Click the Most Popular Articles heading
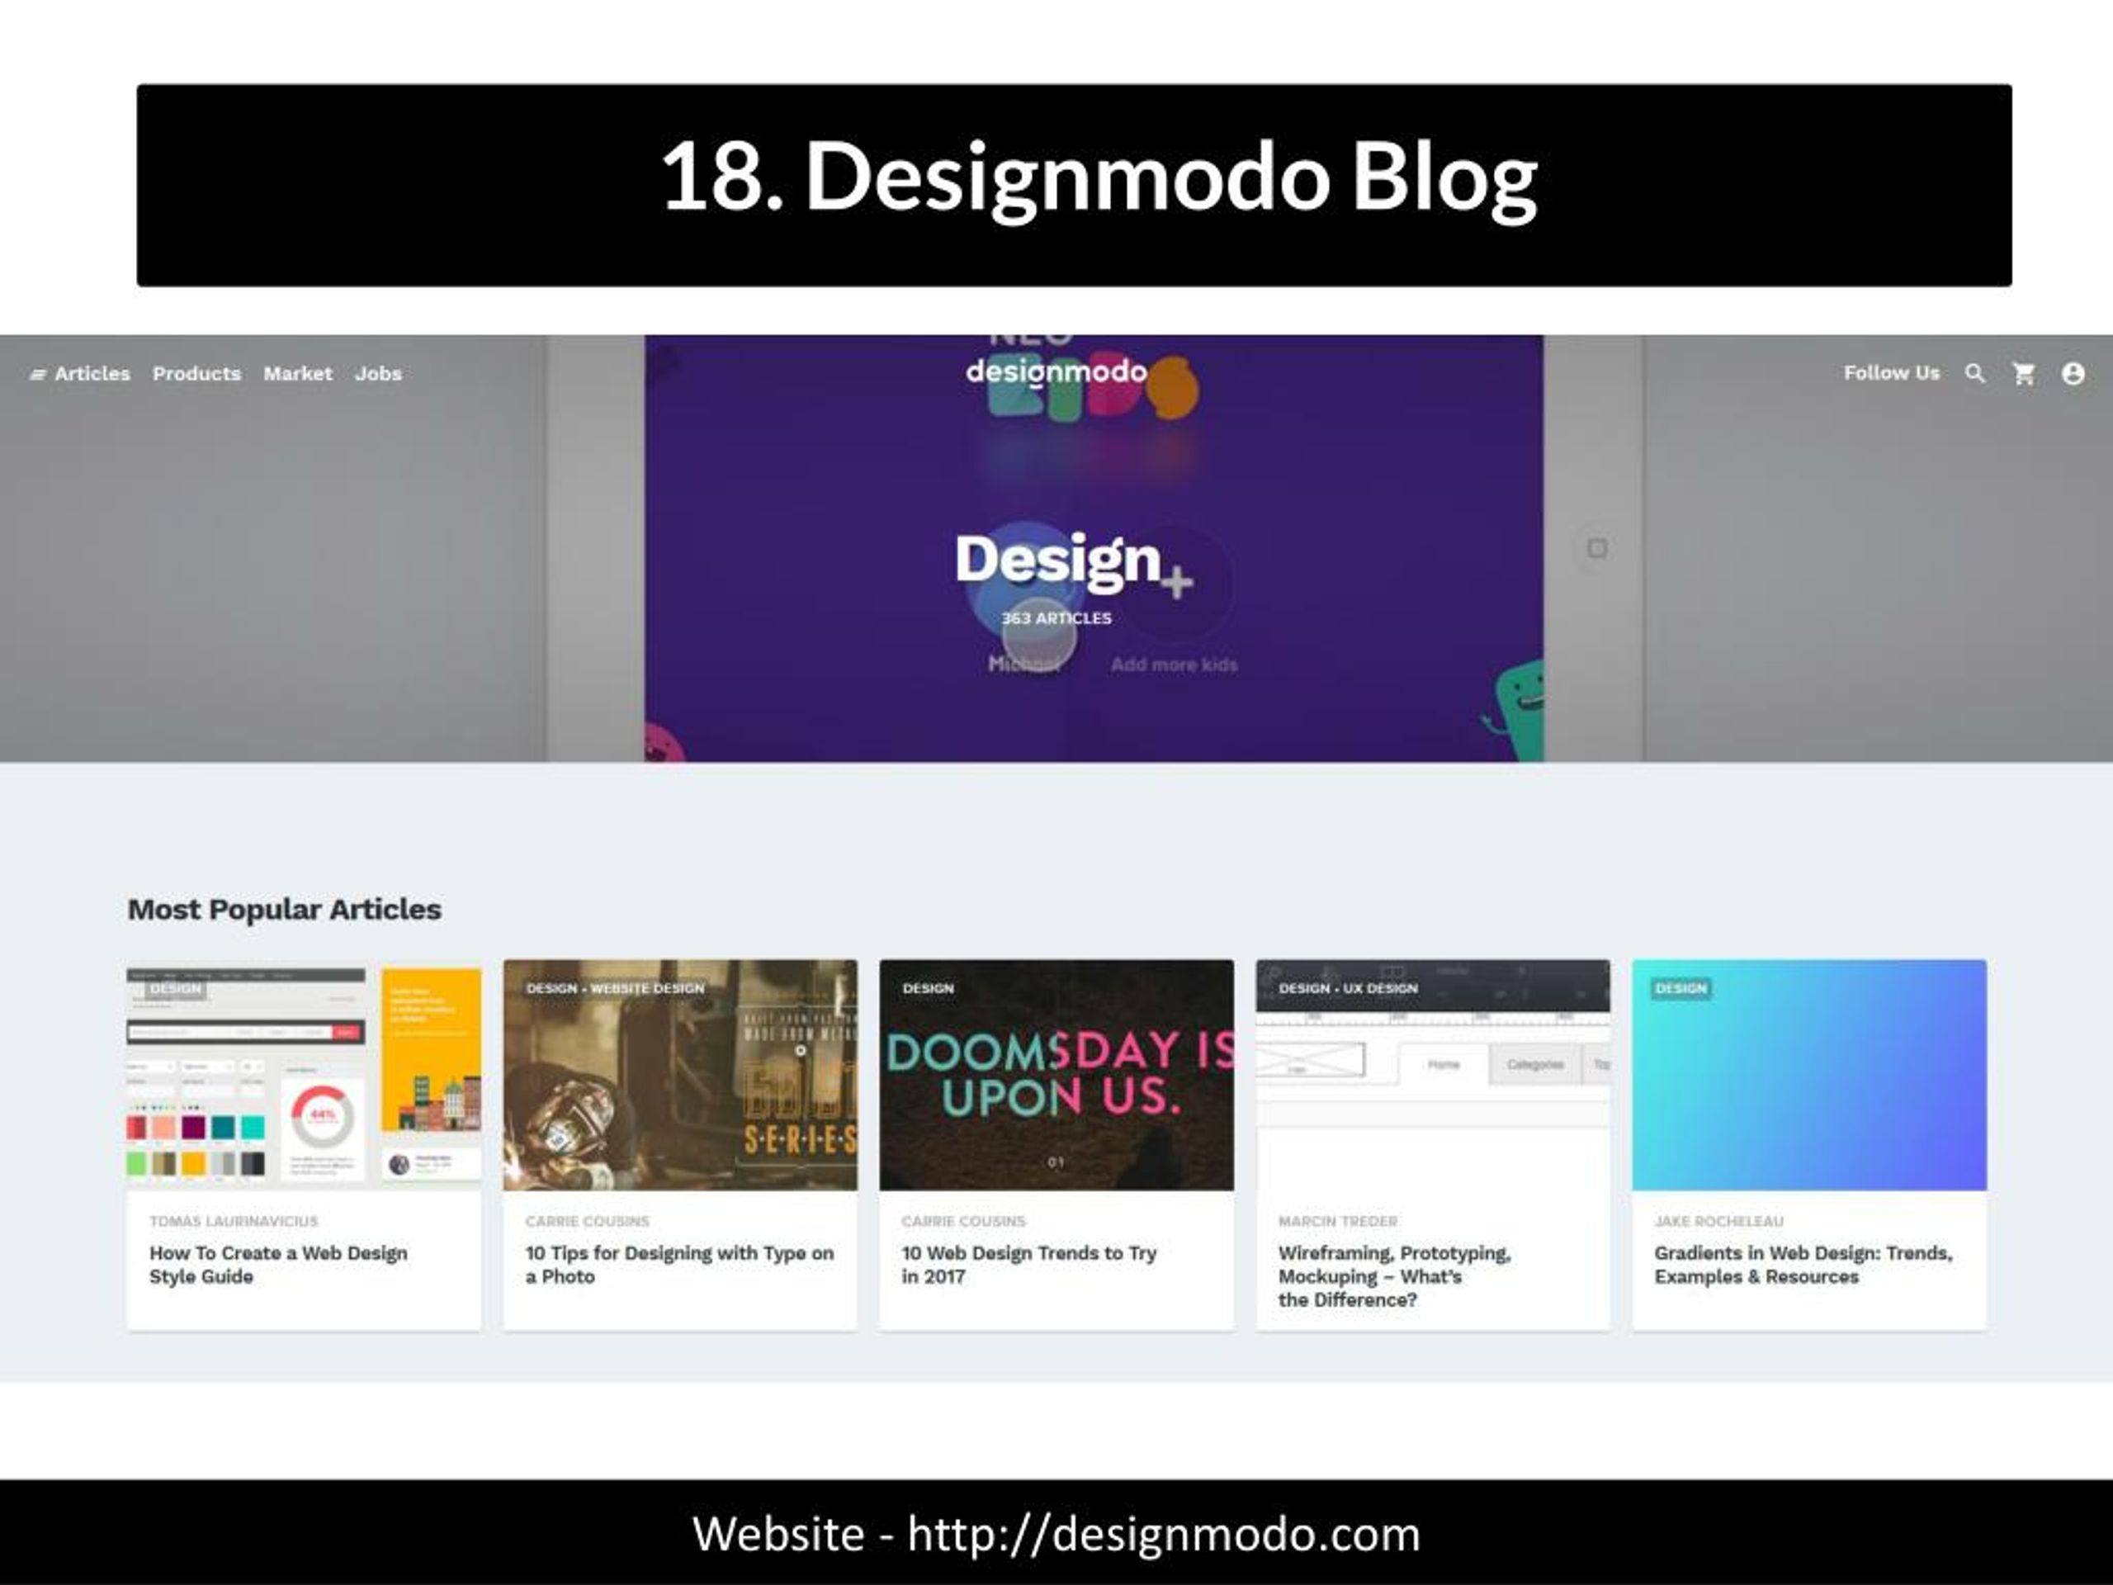 tap(285, 910)
